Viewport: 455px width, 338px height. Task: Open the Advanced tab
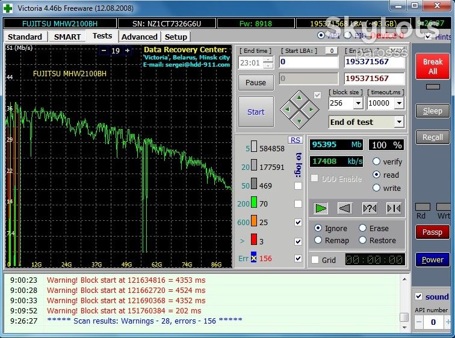coord(139,37)
